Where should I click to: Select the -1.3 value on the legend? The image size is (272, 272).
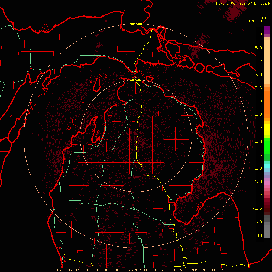257,222
